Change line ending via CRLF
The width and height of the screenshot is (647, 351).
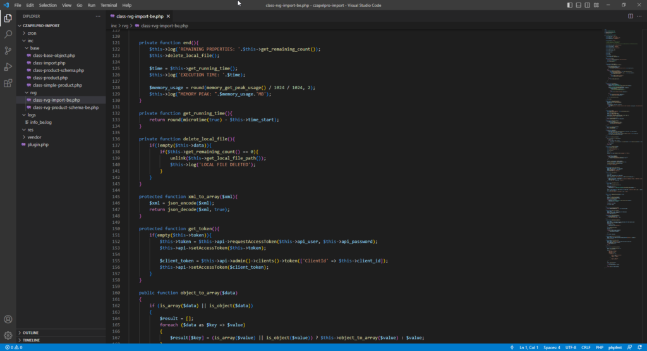pyautogui.click(x=586, y=348)
